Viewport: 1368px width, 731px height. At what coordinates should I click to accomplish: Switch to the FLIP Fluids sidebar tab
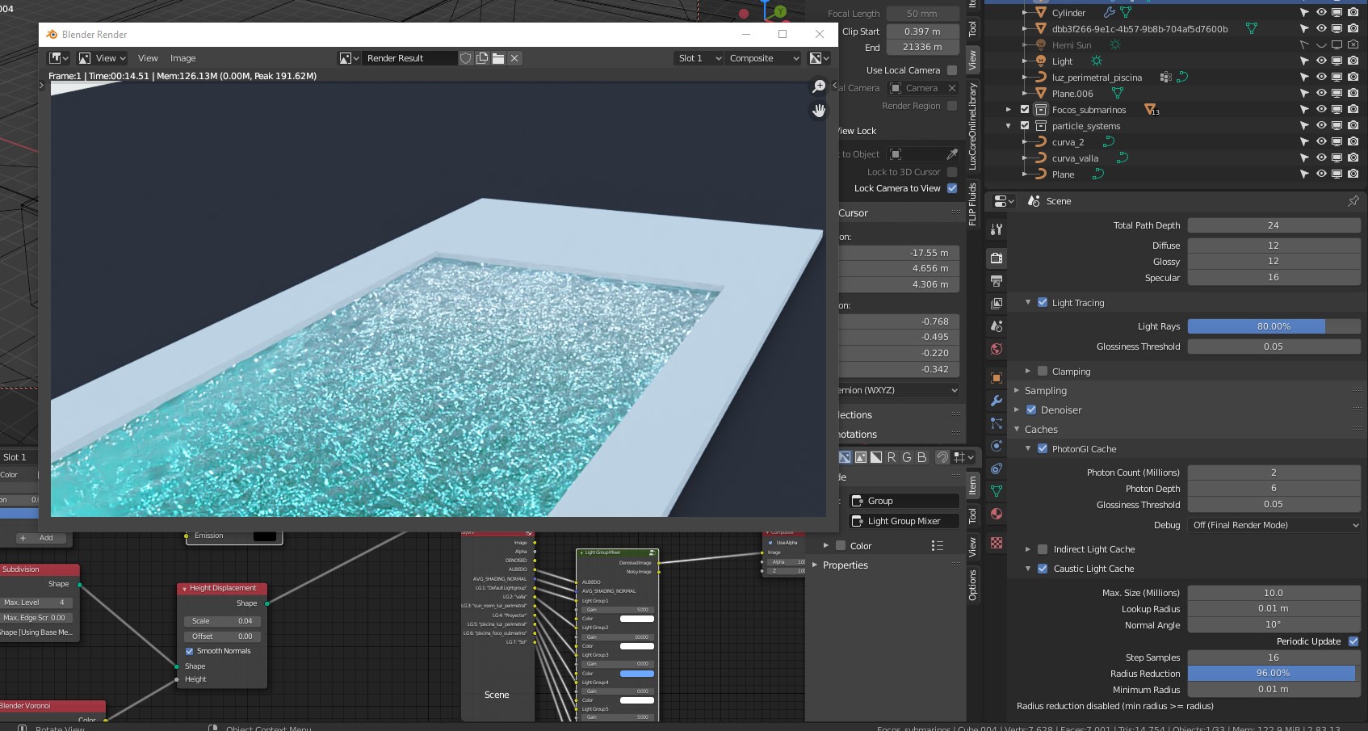tap(973, 204)
